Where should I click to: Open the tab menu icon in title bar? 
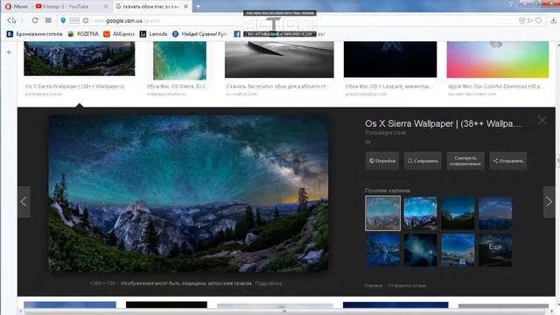(510, 3)
